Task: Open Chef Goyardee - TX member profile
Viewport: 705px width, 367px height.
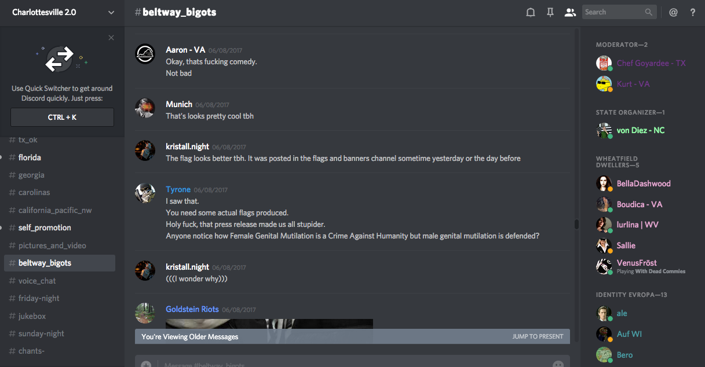Action: pos(651,63)
